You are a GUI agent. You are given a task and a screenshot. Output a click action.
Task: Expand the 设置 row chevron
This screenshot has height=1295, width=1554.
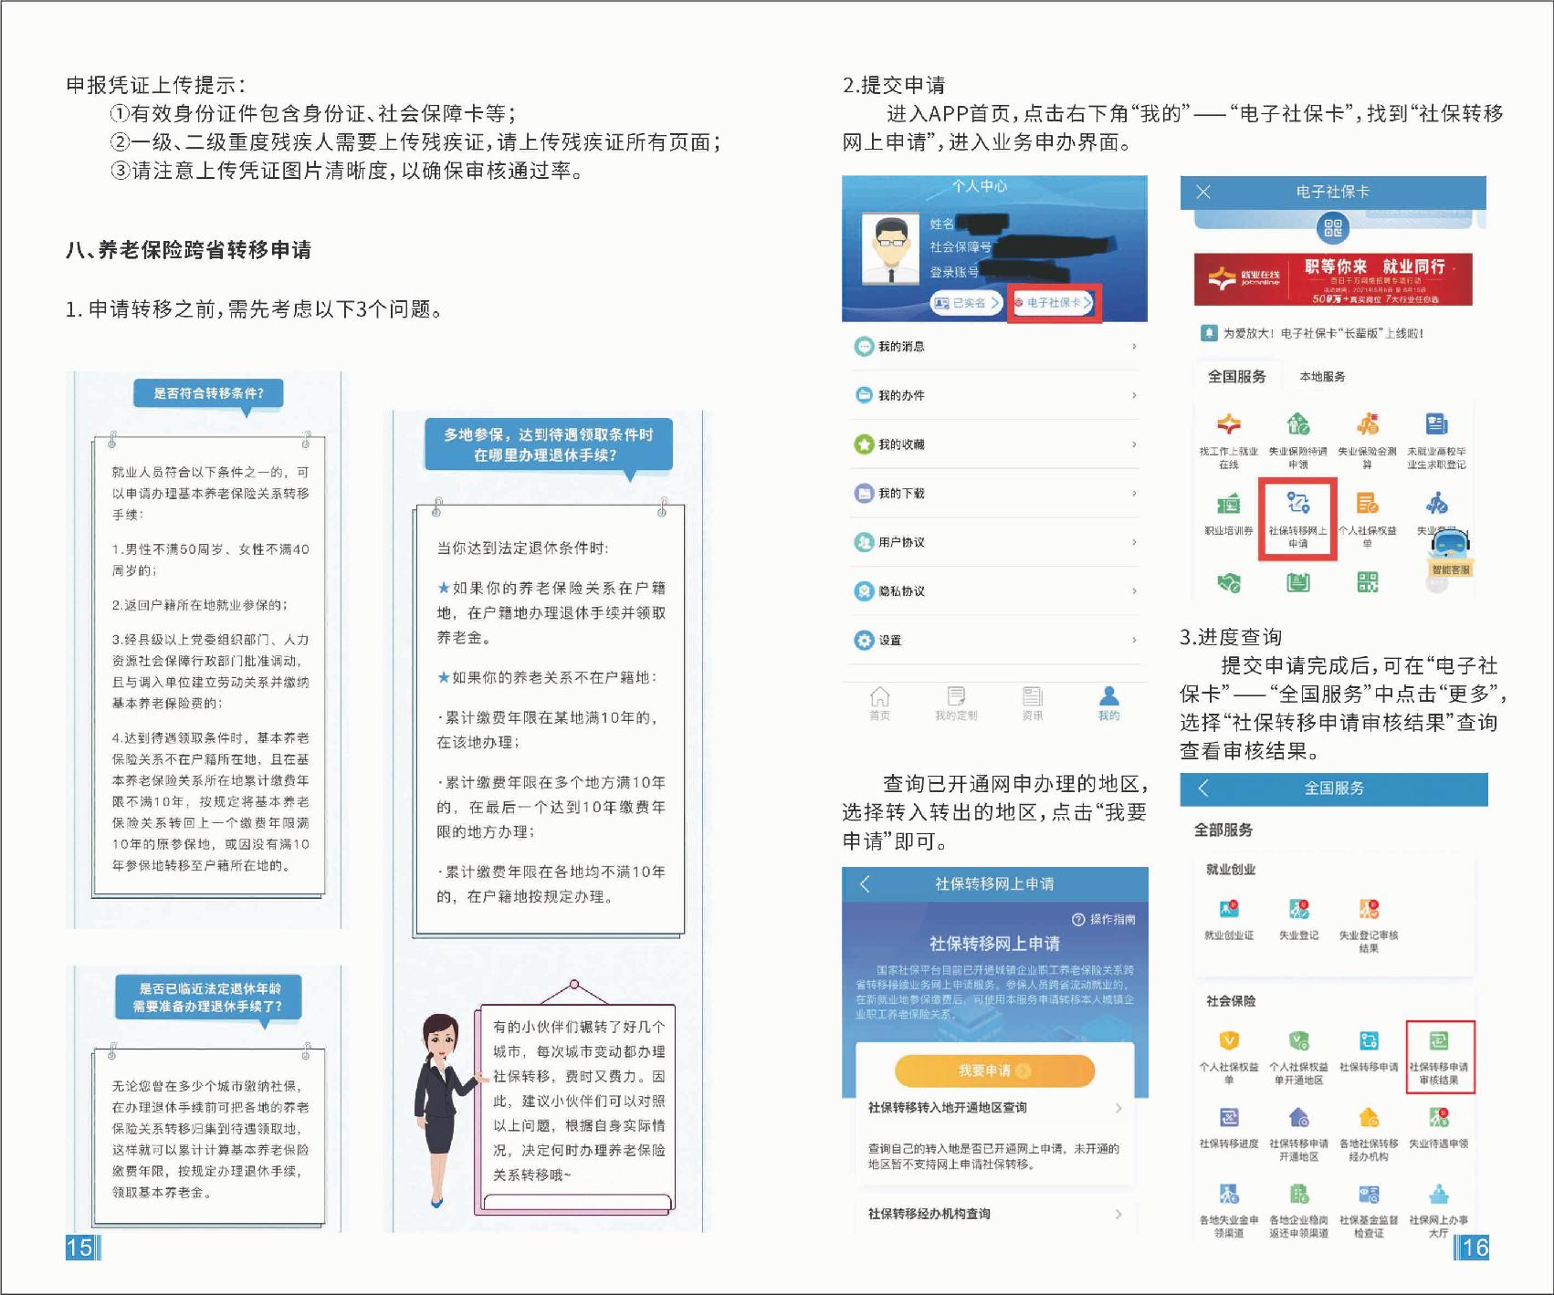[1134, 641]
